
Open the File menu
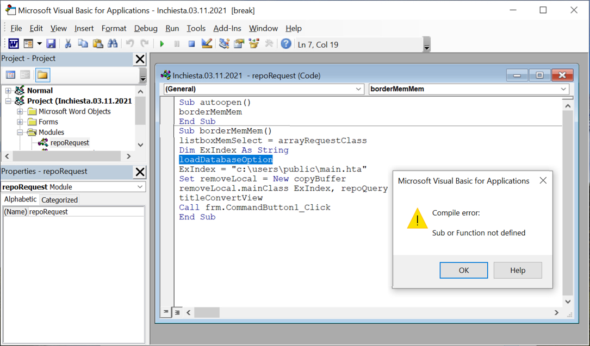click(16, 28)
